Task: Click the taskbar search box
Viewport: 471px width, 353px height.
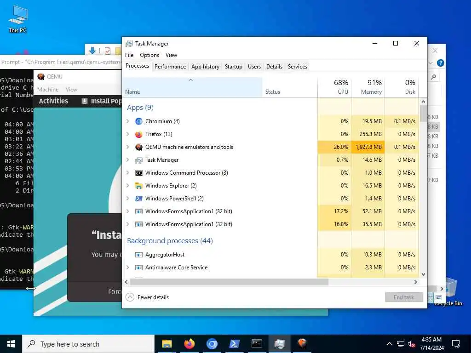Action: (88, 344)
